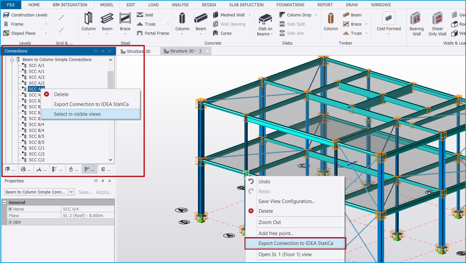Screen dimensions: 466x263
Task: Click the Shear Only Wall tool
Action: (x=437, y=22)
